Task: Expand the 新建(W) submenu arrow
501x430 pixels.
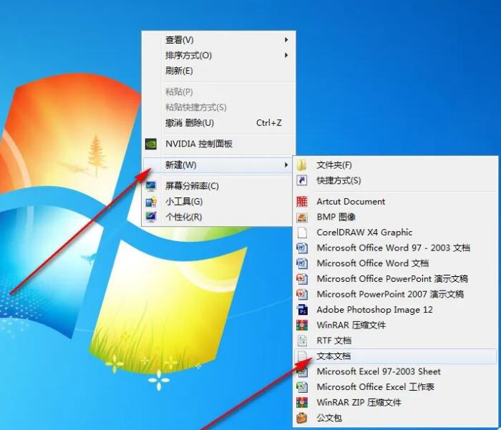Action: 287,165
